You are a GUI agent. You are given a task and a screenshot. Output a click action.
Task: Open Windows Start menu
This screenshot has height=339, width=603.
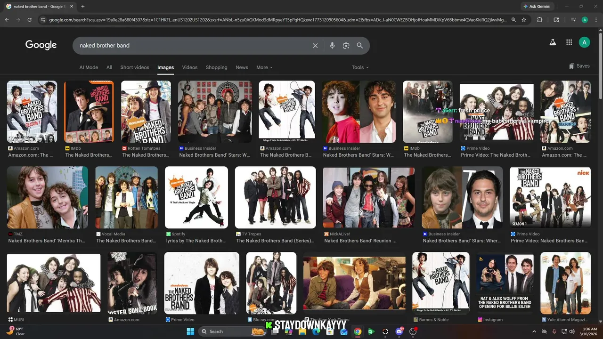click(190, 331)
